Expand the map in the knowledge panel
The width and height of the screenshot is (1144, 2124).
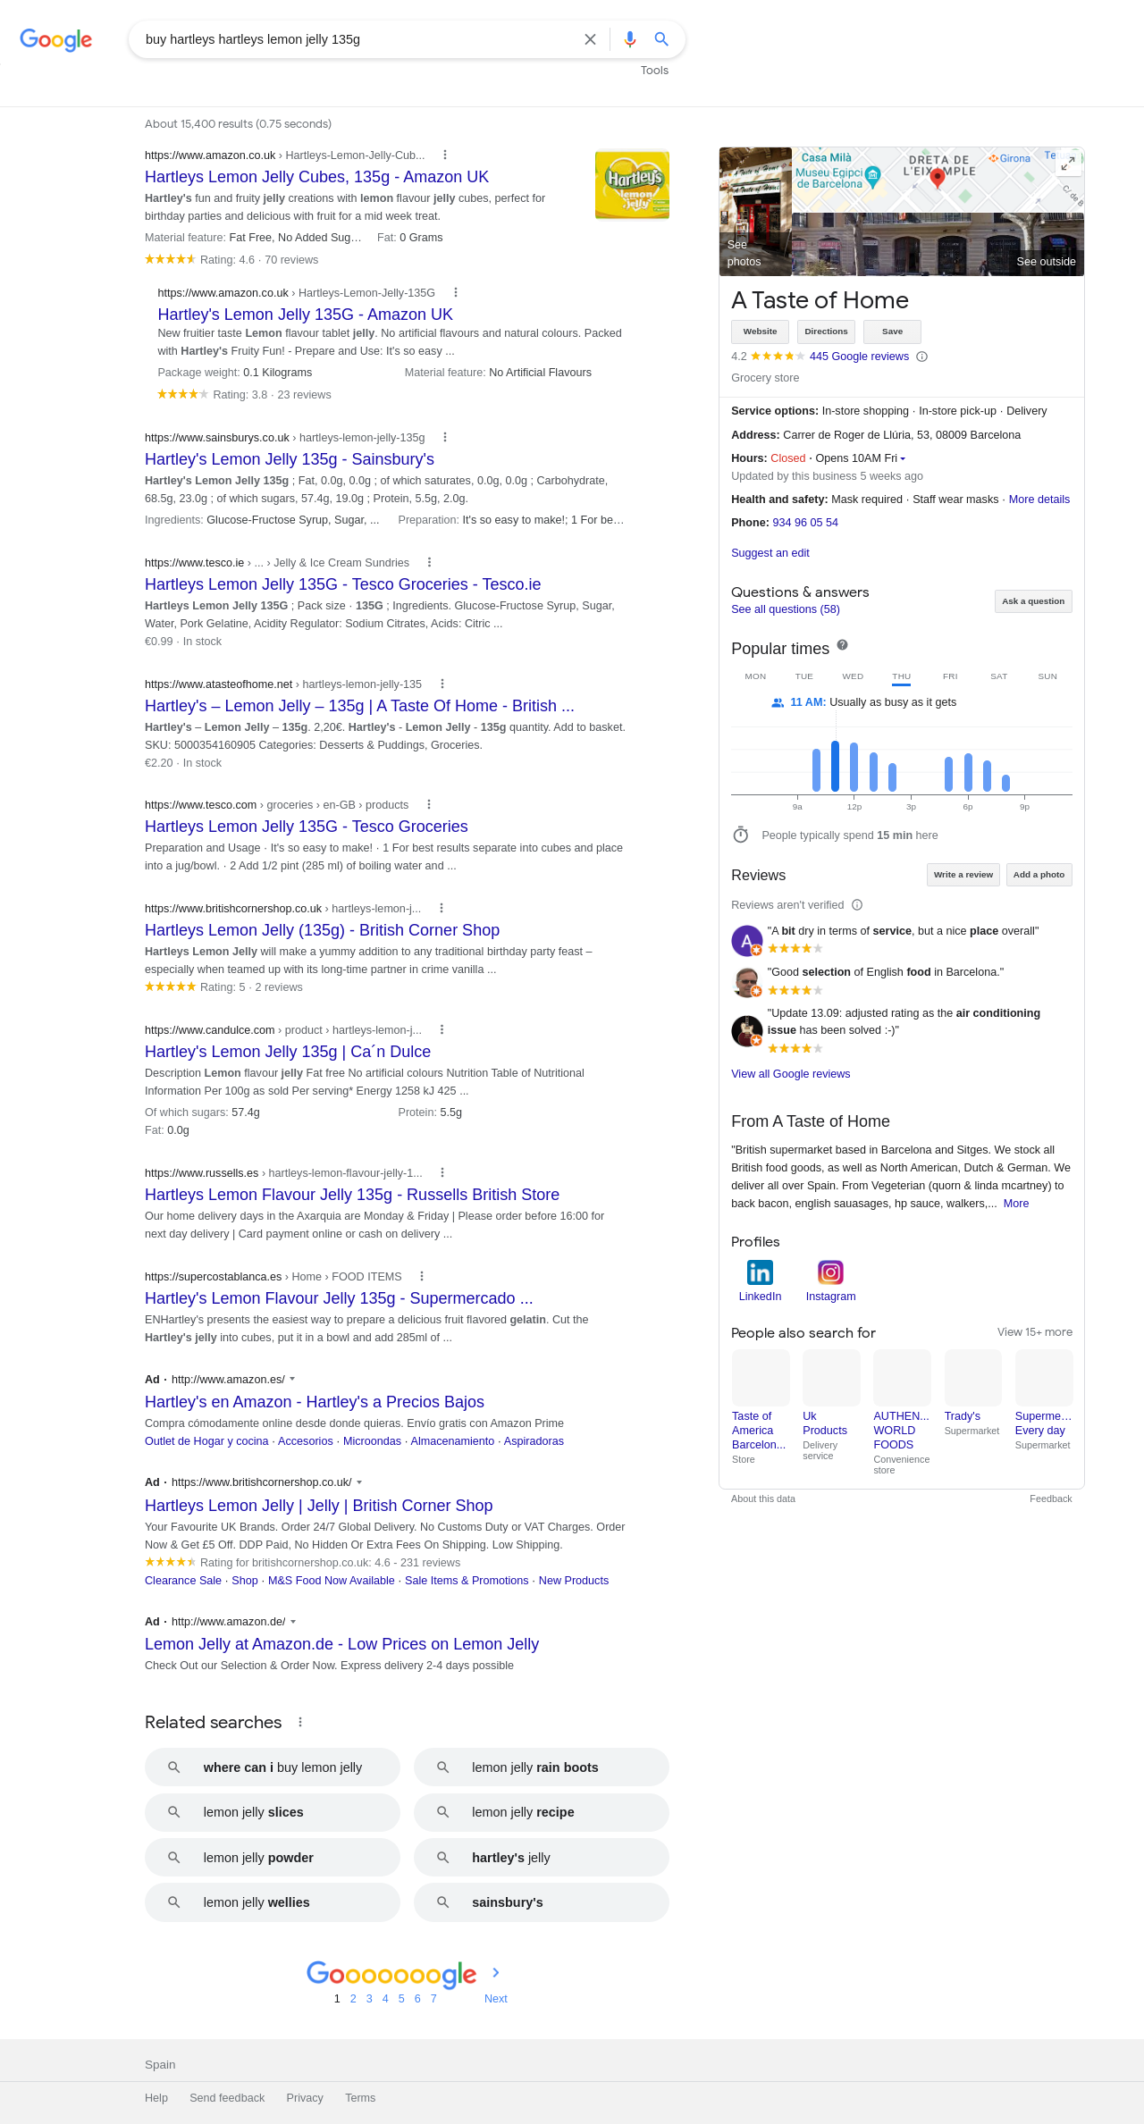click(1068, 163)
